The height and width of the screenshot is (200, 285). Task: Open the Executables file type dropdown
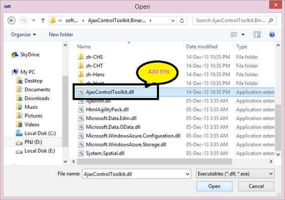pos(235,174)
